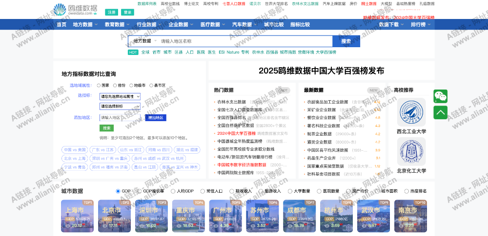Open the 苏州市 TOP6 city card
This screenshot has height=236, width=488.
tap(263, 216)
